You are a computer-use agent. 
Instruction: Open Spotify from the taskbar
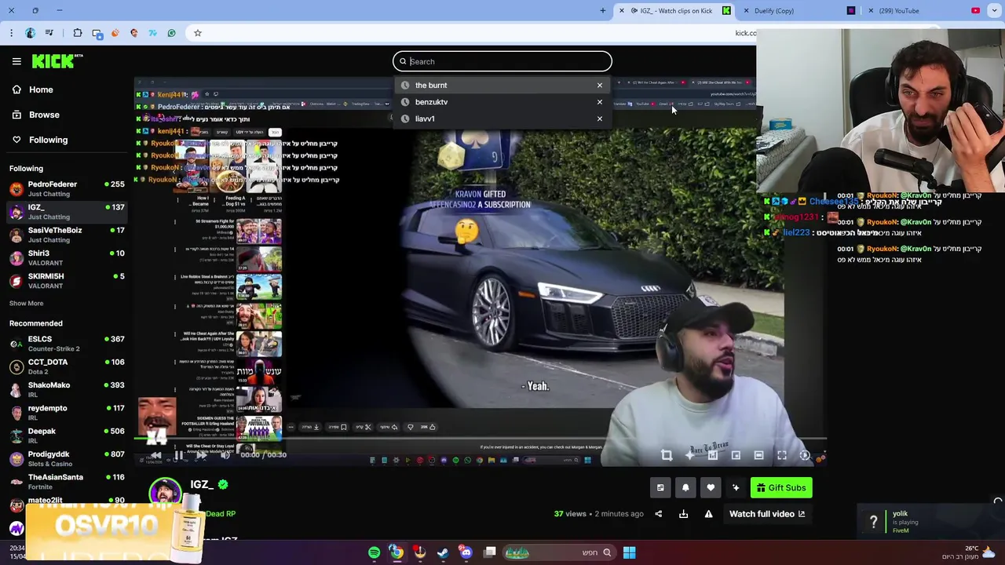(x=374, y=552)
